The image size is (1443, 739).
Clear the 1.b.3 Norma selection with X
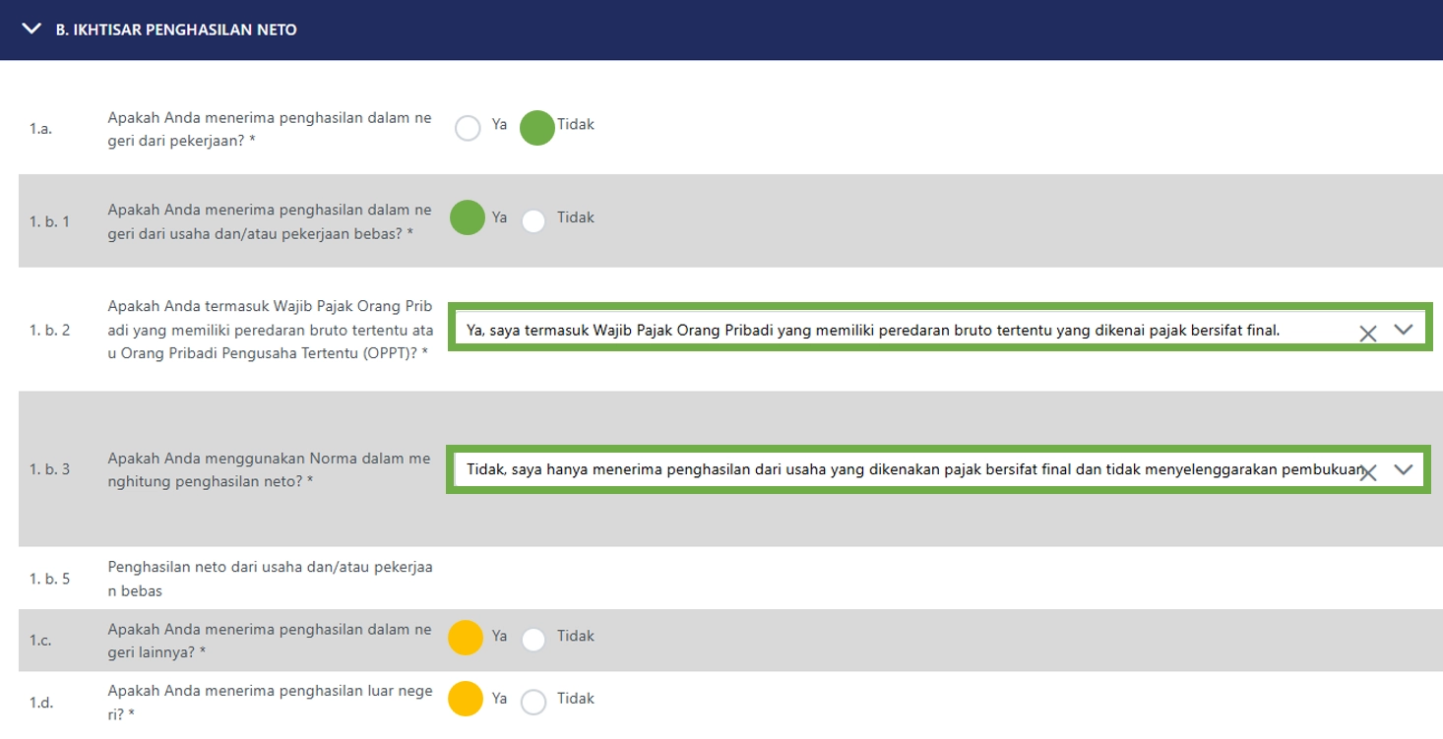[1367, 472]
